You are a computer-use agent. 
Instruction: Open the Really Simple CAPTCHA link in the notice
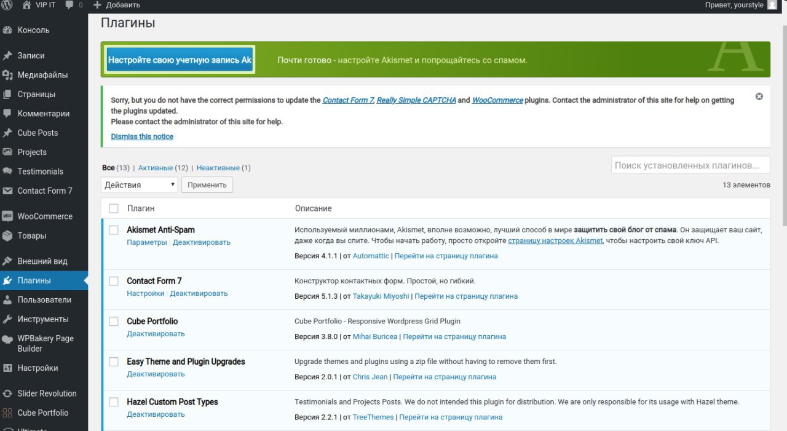(416, 100)
